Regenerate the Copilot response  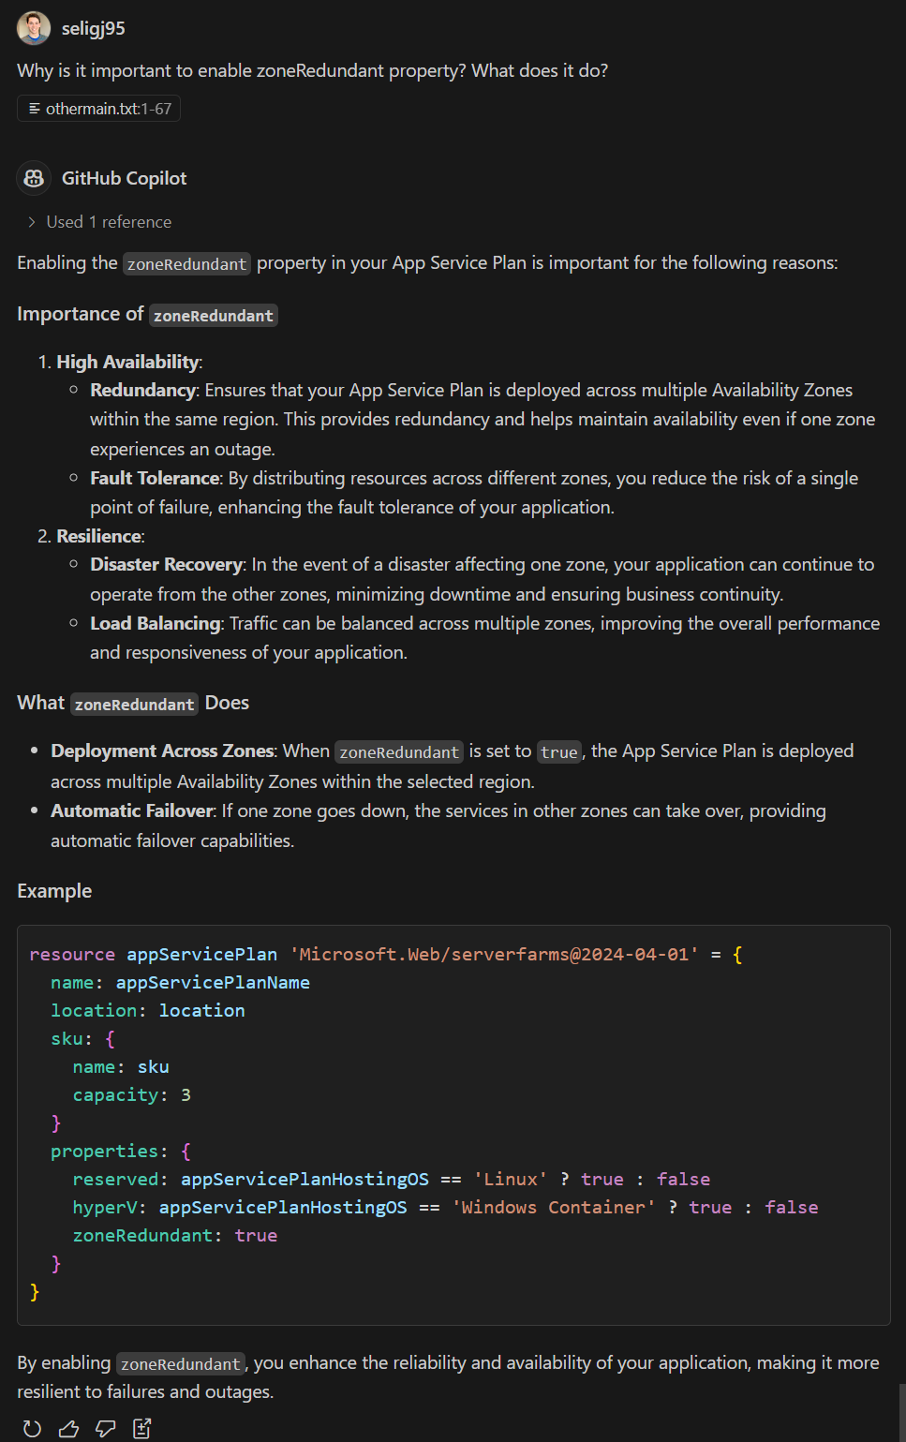point(32,1427)
